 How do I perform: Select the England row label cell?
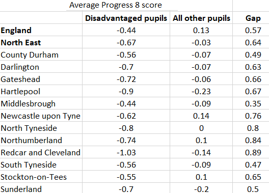[x=41, y=30]
